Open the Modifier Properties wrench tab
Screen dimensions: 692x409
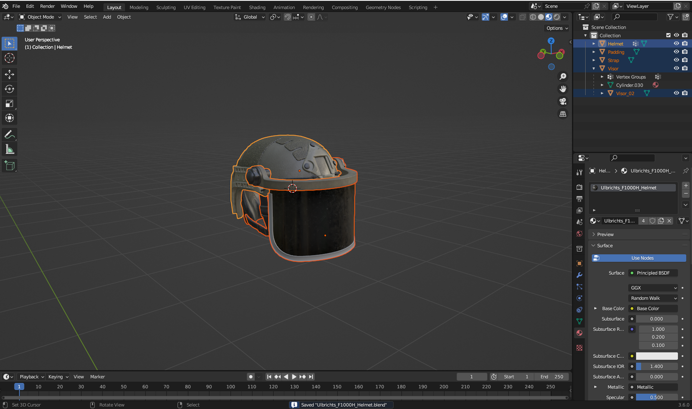pyautogui.click(x=579, y=275)
